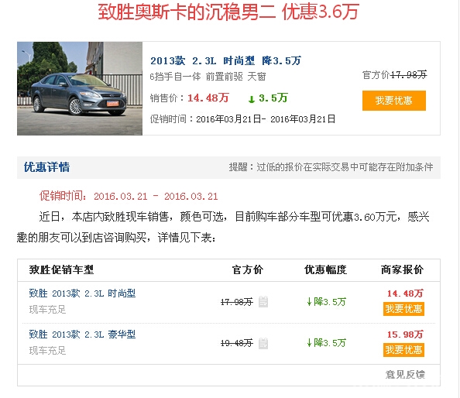
Task: Select the 优惠详情 section header
Action: click(47, 167)
